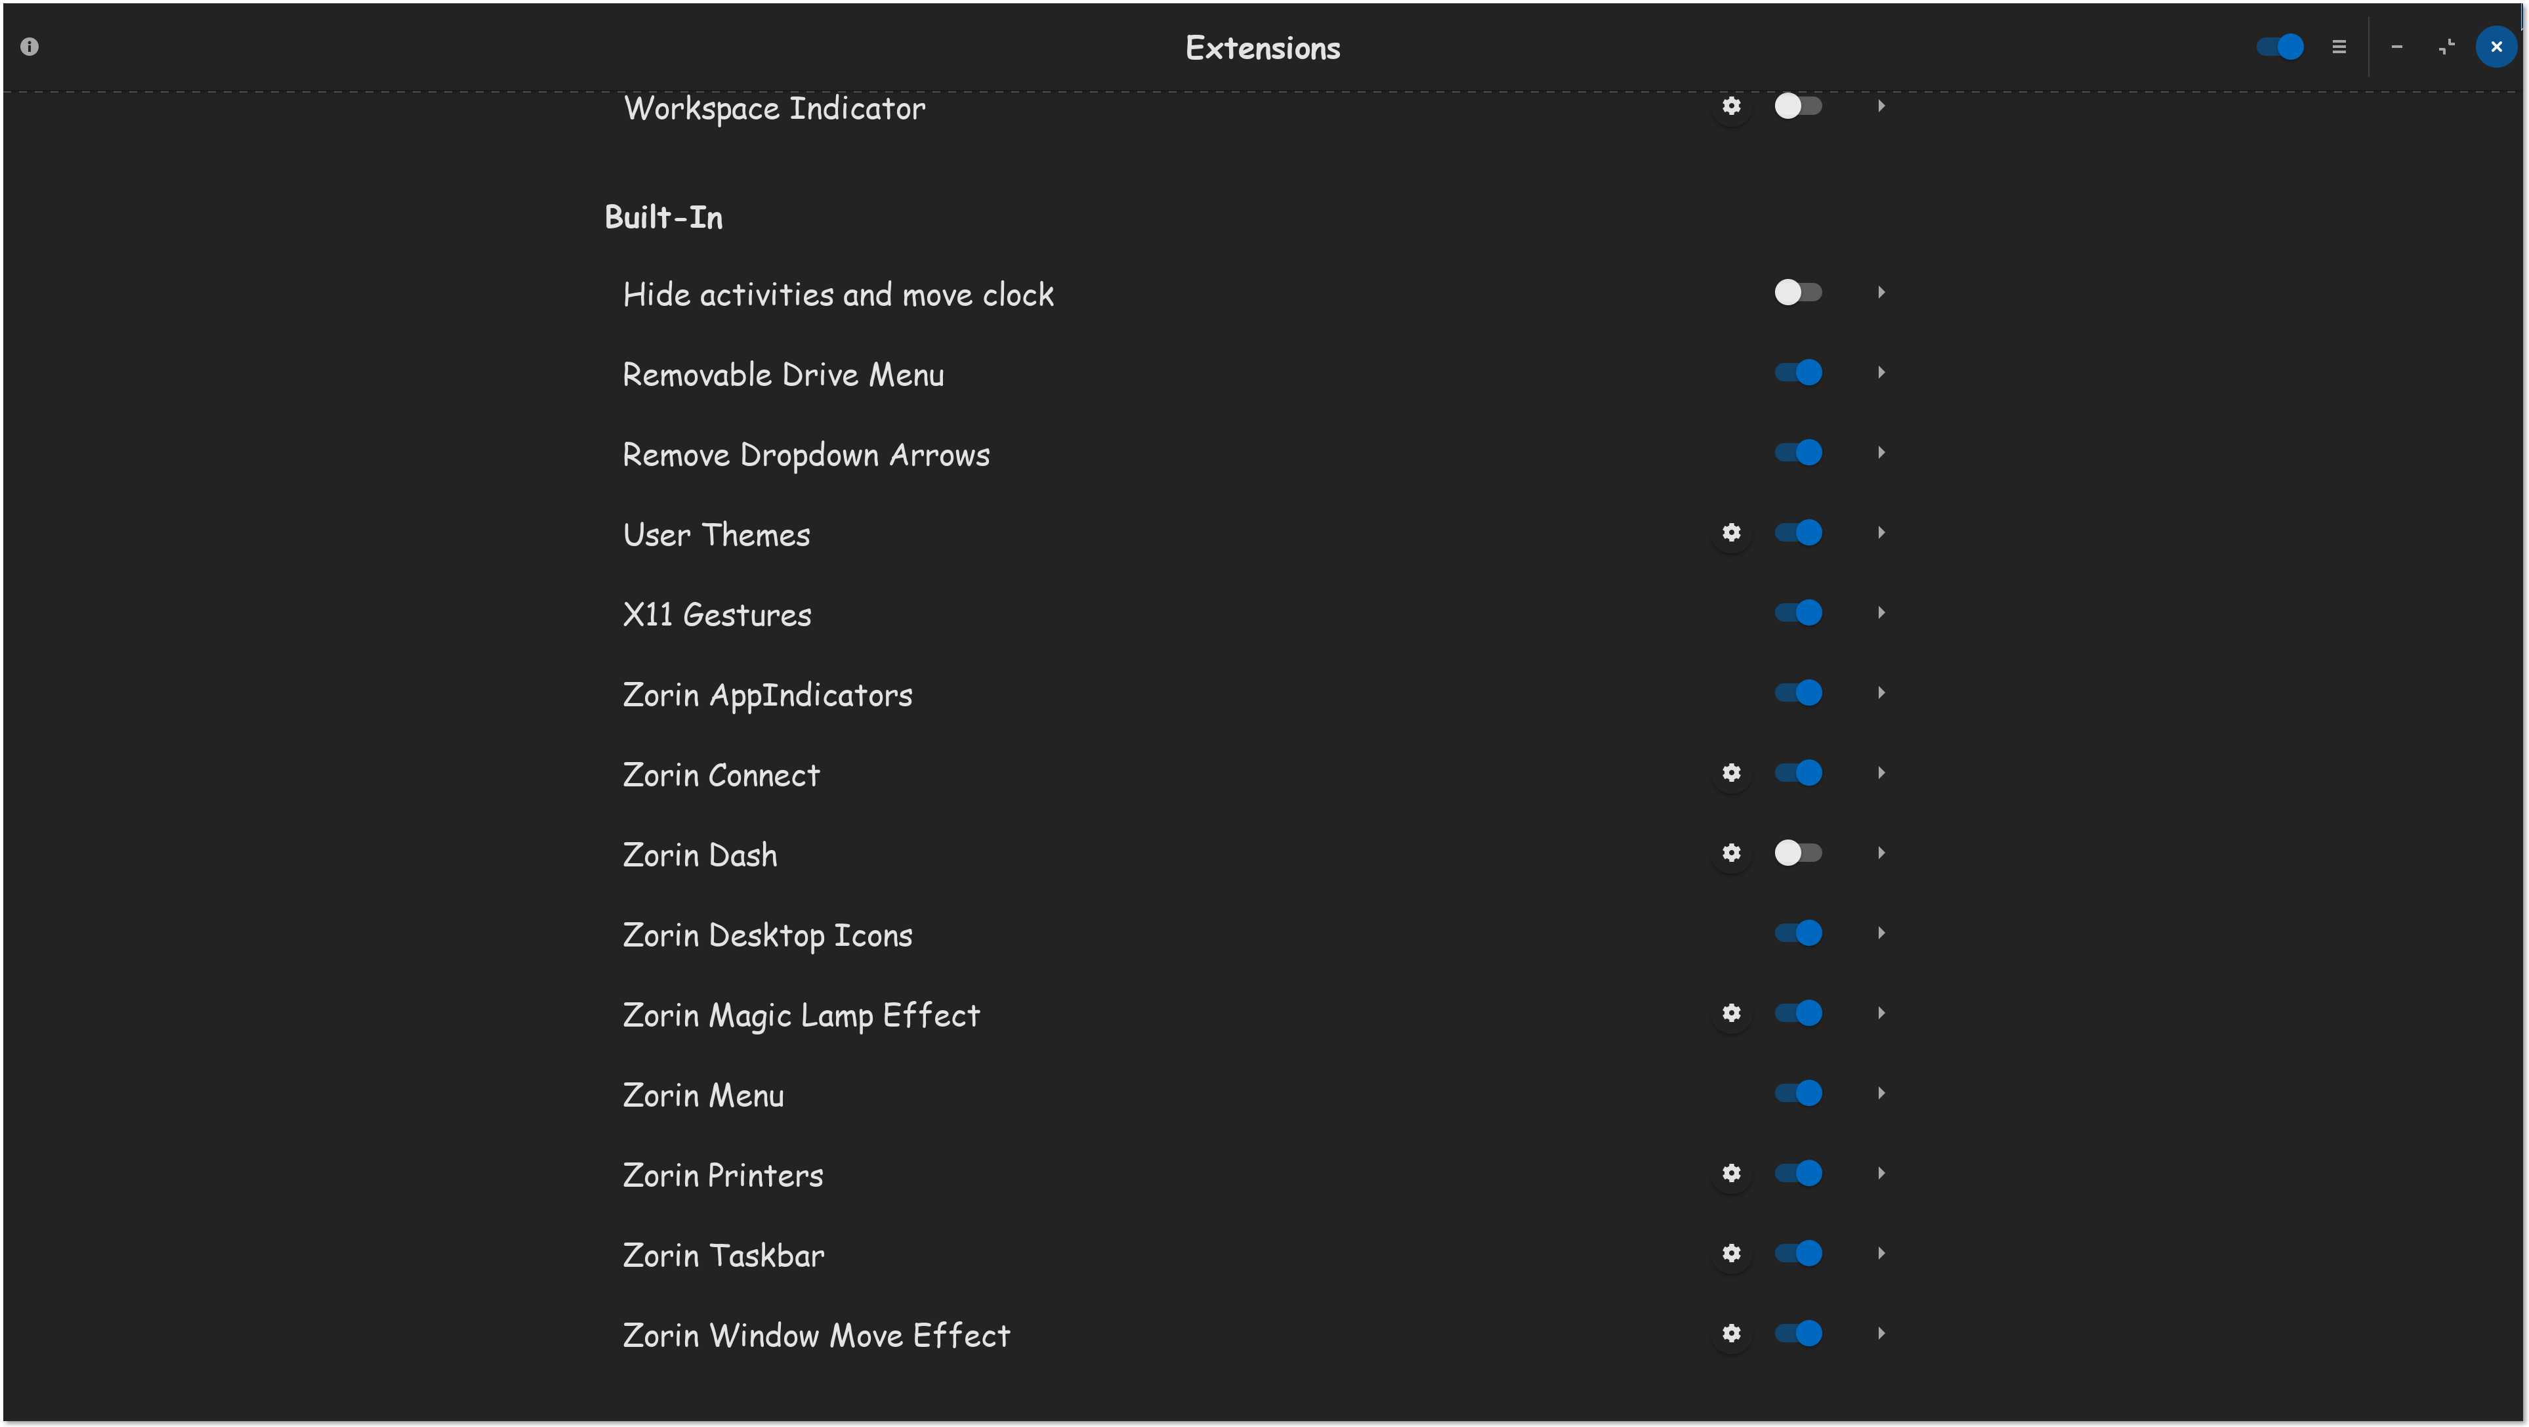
Task: Turn on the Zorin Dash extension
Action: 1797,853
